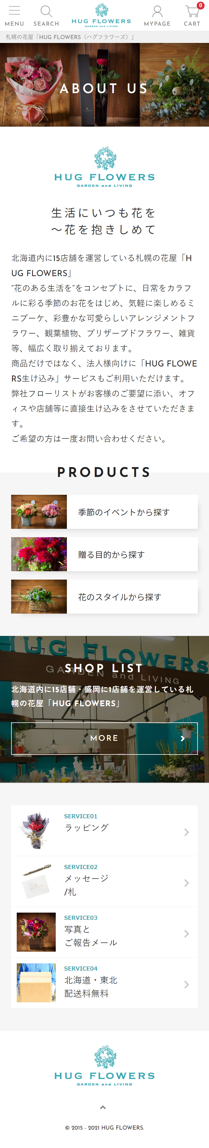Click the HUG FLOWERS header logo
The image size is (209, 1148).
101,16
